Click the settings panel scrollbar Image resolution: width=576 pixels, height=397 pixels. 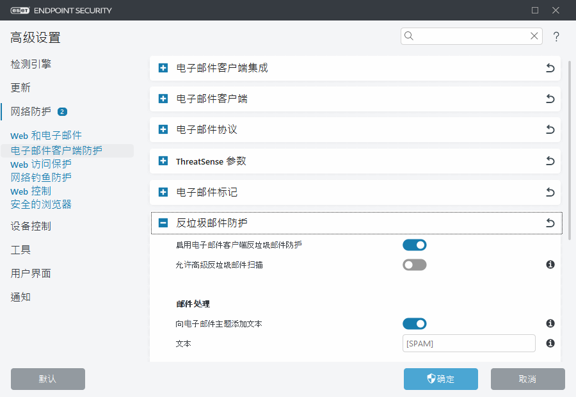570,150
